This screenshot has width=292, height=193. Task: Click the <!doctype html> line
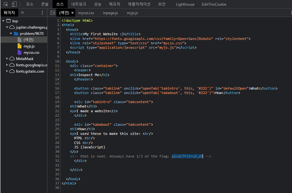pos(77,20)
